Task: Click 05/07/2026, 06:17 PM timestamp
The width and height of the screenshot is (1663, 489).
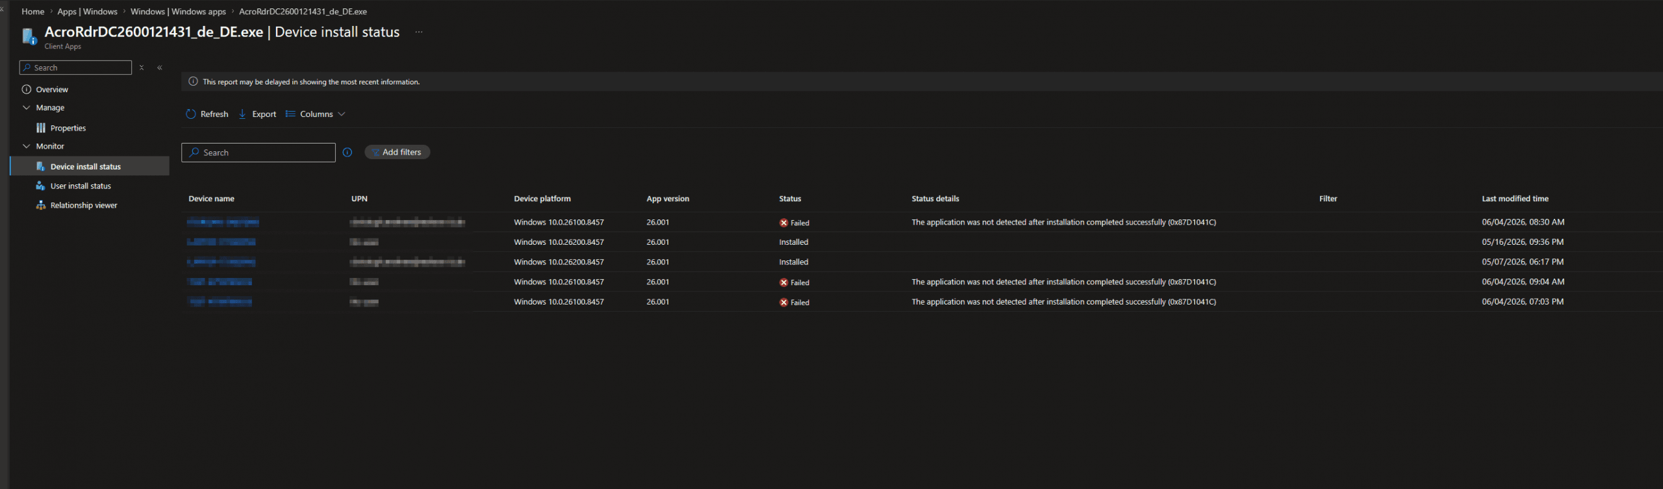Action: pyautogui.click(x=1523, y=262)
